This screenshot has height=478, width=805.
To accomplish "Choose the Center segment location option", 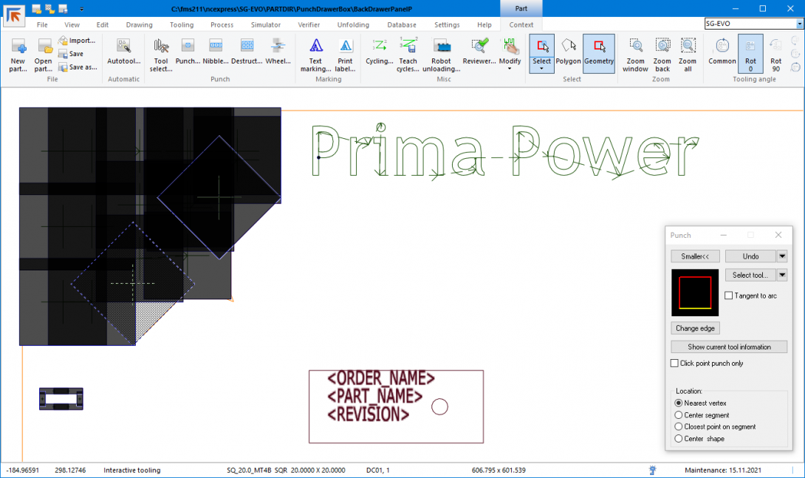I will pos(679,415).
